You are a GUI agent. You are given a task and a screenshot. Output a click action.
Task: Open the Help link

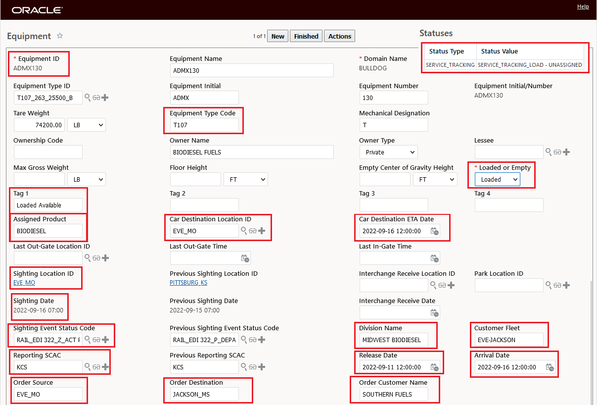[x=583, y=6]
